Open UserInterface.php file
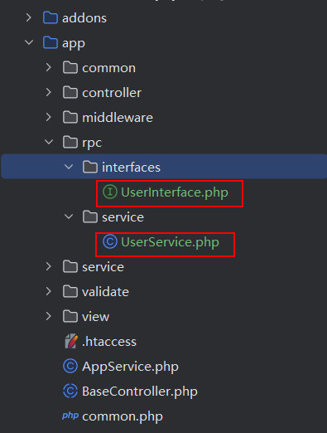The image size is (327, 433). point(175,192)
